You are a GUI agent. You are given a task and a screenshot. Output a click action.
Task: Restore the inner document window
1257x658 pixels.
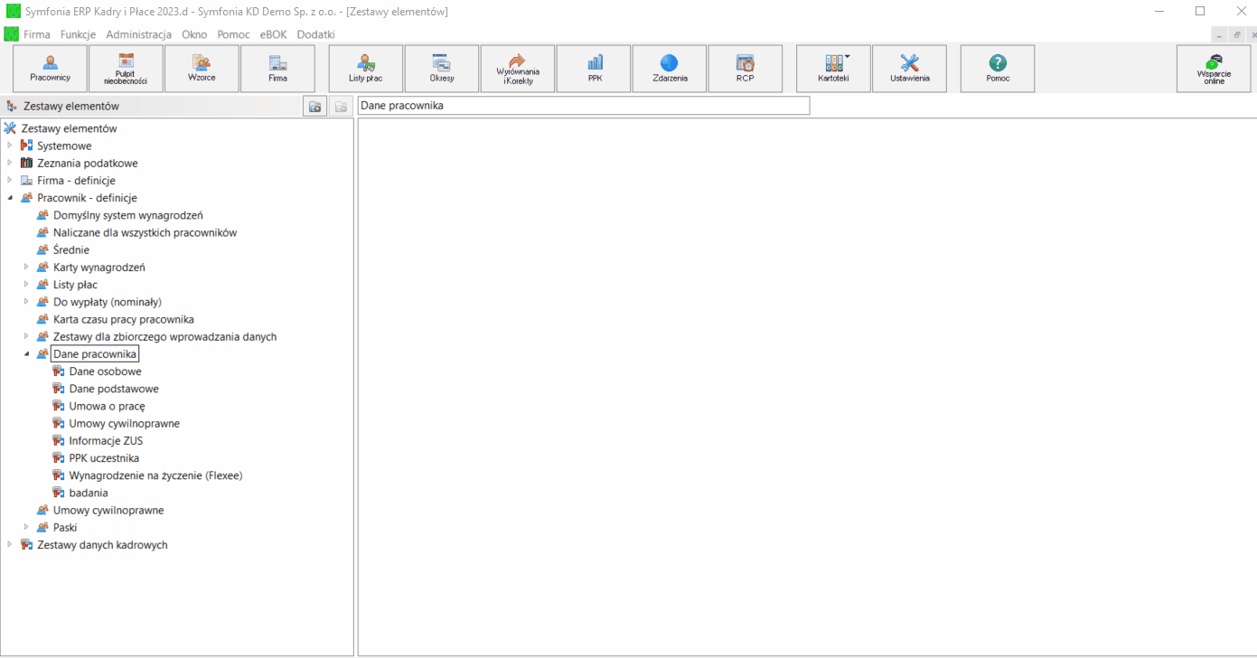point(1235,34)
